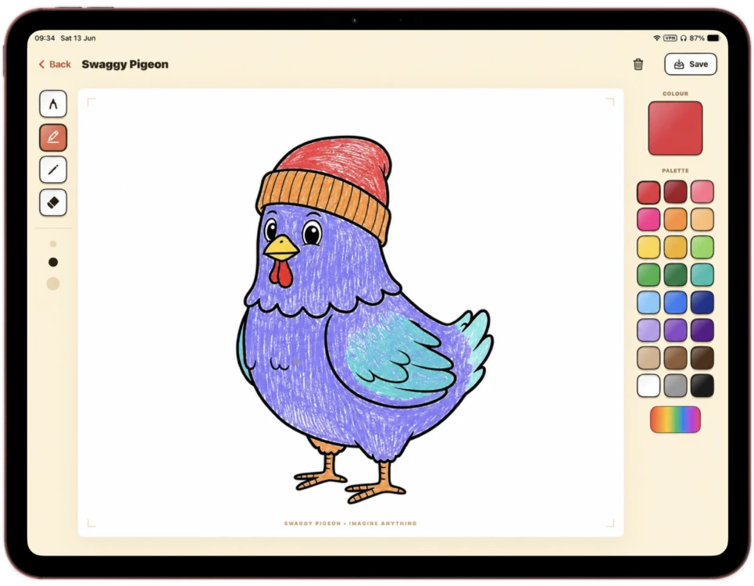Pick the white palette swatch
The image size is (754, 586).
coord(649,385)
